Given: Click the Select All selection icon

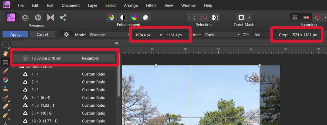Looking at the screenshot, I should (x=192, y=18).
